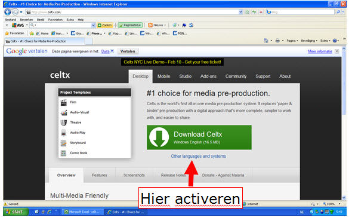The height and width of the screenshot is (217, 352).
Task: Switch to the Screenshots section tab
Action: point(134,175)
